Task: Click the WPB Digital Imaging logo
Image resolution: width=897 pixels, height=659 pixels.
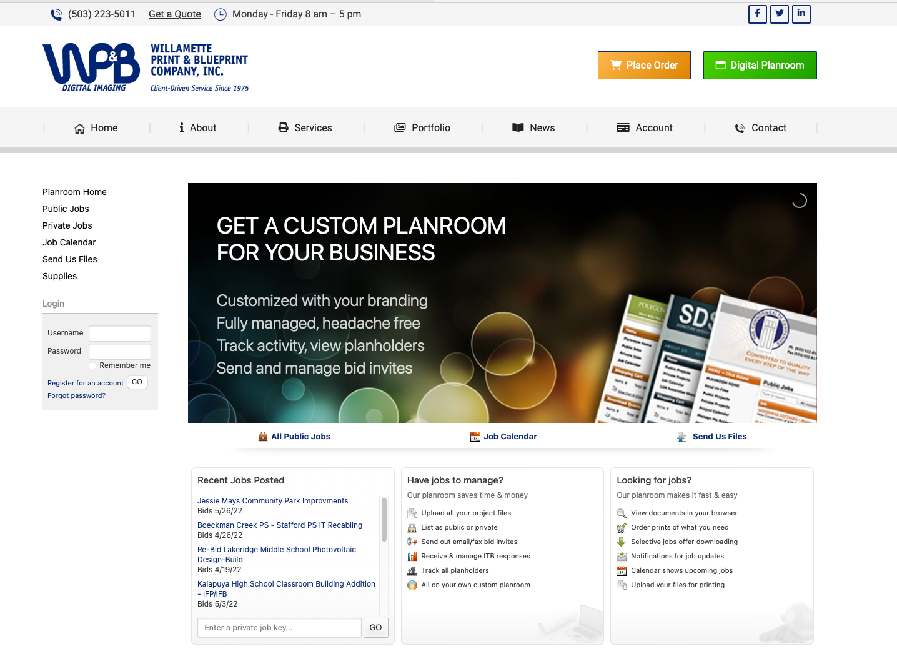Action: pyautogui.click(x=91, y=67)
